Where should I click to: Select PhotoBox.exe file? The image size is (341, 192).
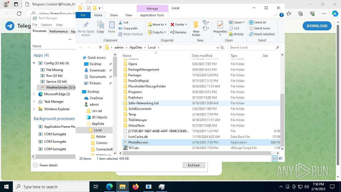(x=201, y=142)
